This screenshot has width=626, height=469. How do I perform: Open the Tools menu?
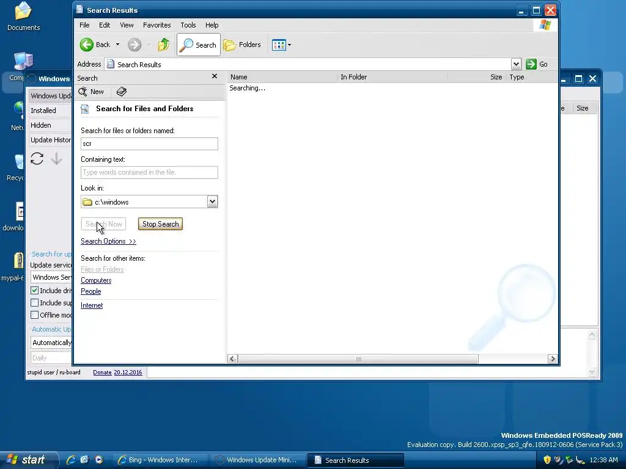(188, 25)
